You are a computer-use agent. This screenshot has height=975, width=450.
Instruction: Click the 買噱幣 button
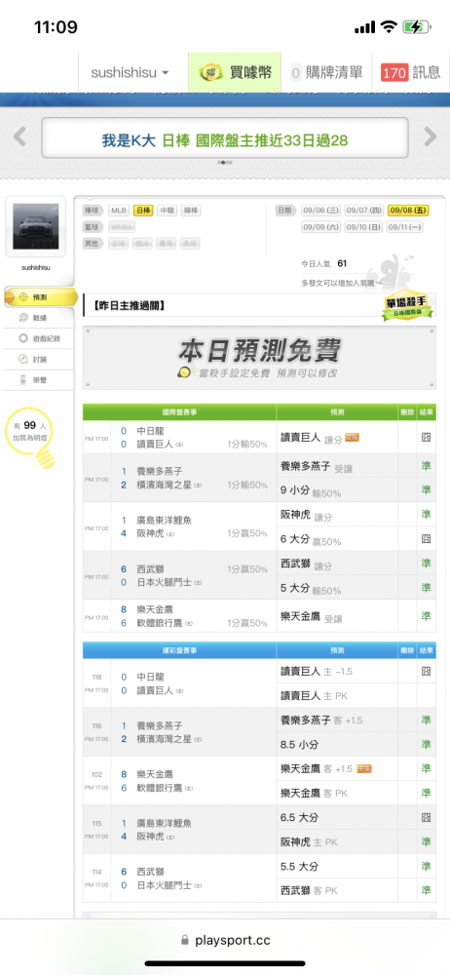pyautogui.click(x=235, y=73)
